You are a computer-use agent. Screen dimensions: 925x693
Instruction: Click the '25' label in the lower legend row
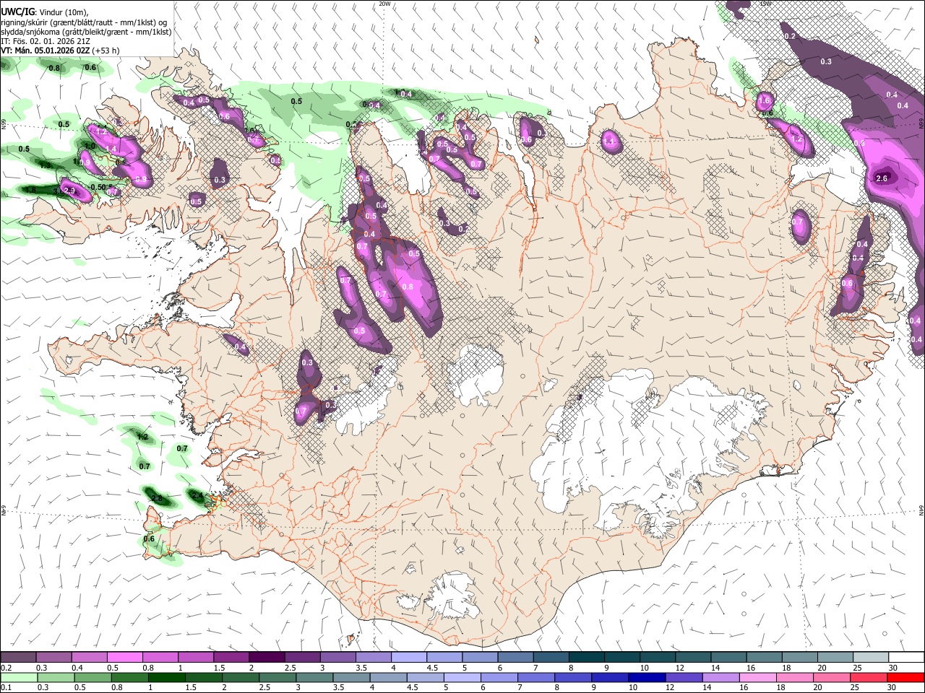pyautogui.click(x=854, y=687)
